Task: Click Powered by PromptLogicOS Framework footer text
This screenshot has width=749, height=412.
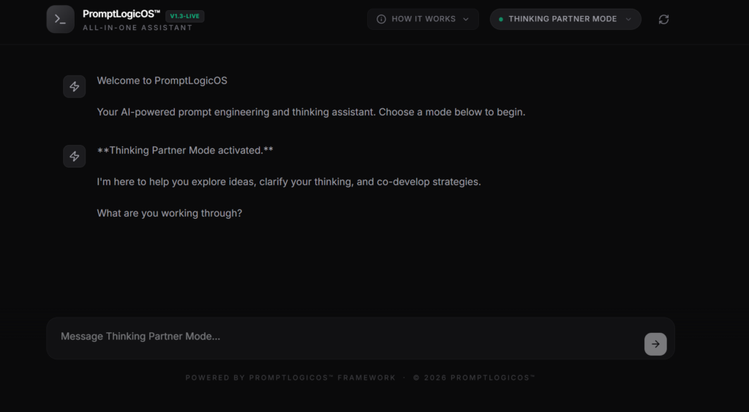Action: click(x=290, y=378)
